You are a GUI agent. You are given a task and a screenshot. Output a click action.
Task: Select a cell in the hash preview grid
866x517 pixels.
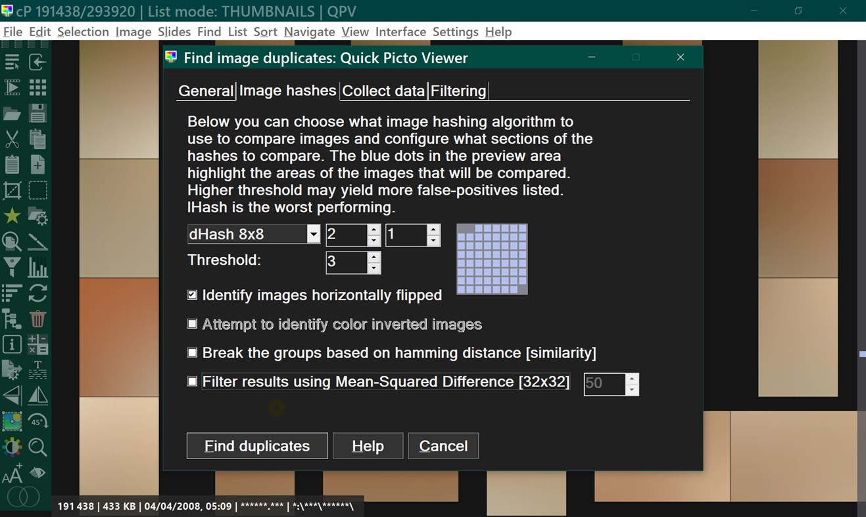coord(491,259)
